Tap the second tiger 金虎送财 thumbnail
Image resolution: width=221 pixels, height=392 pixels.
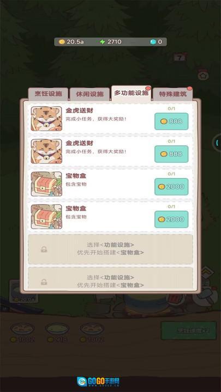(x=46, y=151)
